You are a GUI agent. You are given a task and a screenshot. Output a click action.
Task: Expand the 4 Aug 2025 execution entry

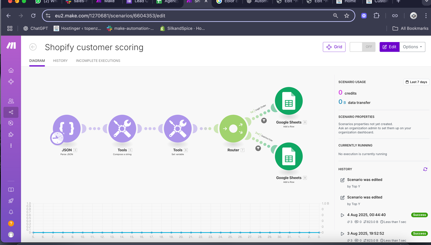coord(342,215)
